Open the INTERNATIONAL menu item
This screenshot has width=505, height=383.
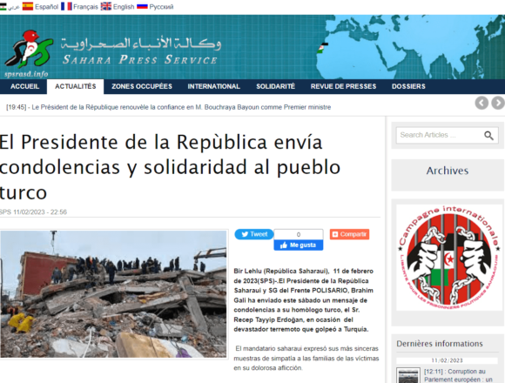(214, 86)
